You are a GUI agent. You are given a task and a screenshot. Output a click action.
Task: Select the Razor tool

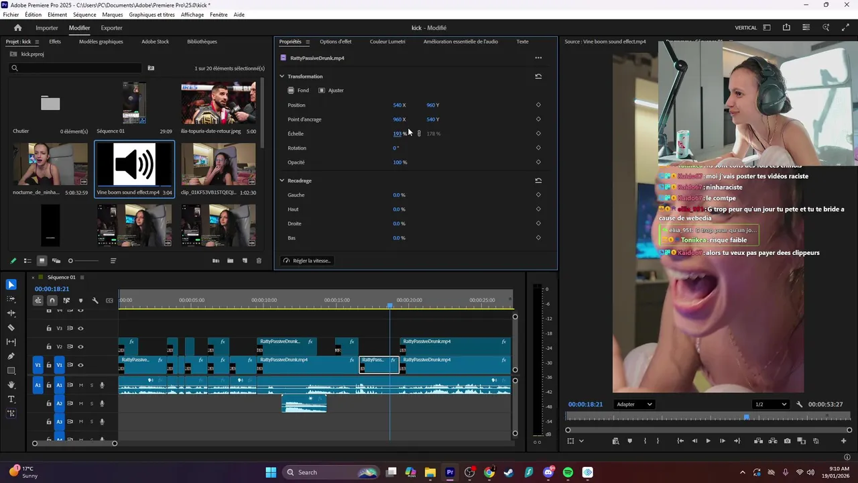pos(11,327)
